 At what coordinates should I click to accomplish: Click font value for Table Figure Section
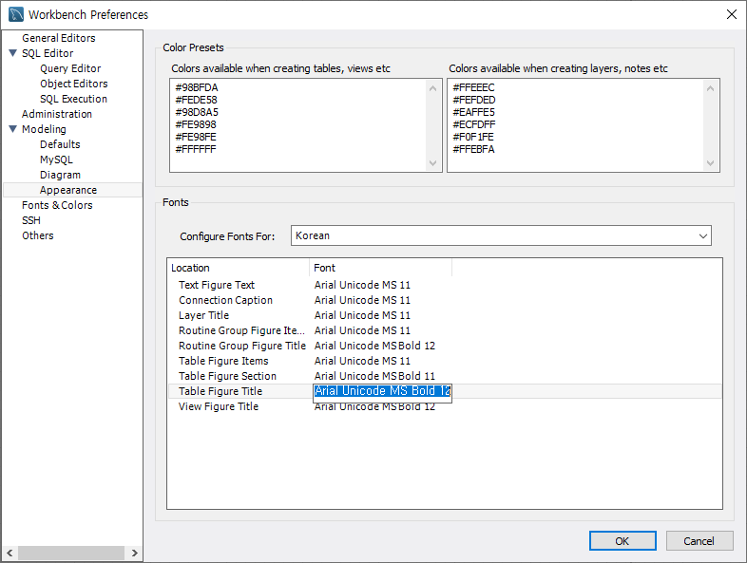pyautogui.click(x=374, y=377)
